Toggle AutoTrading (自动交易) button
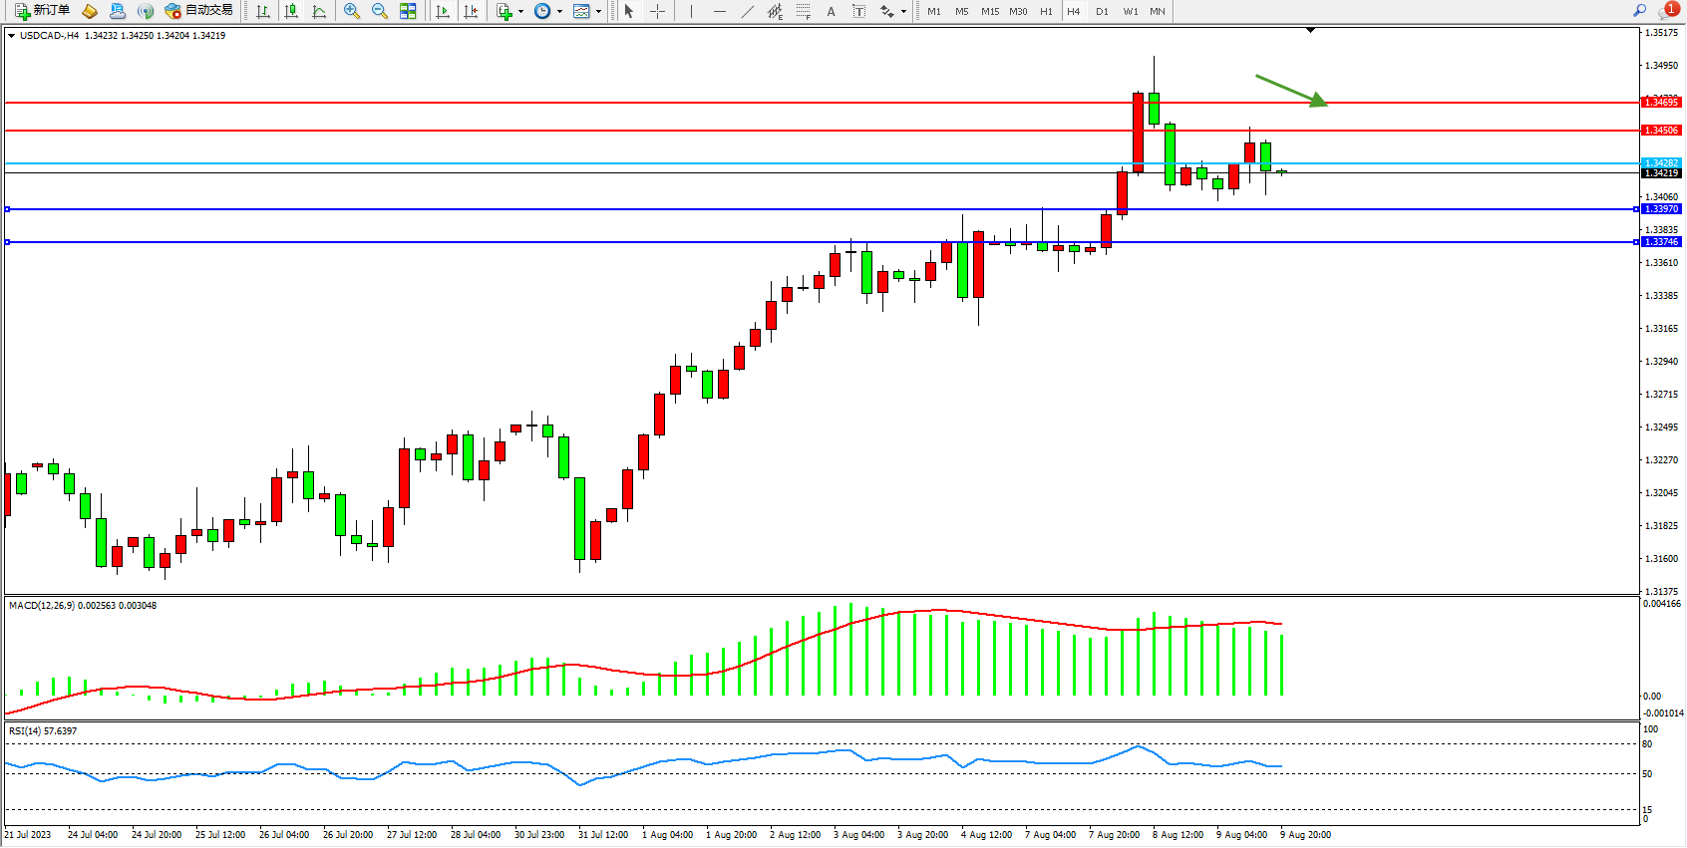This screenshot has width=1687, height=848. point(199,11)
